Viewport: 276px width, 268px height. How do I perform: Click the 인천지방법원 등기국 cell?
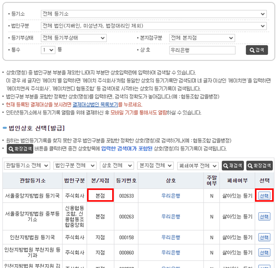tap(33, 238)
